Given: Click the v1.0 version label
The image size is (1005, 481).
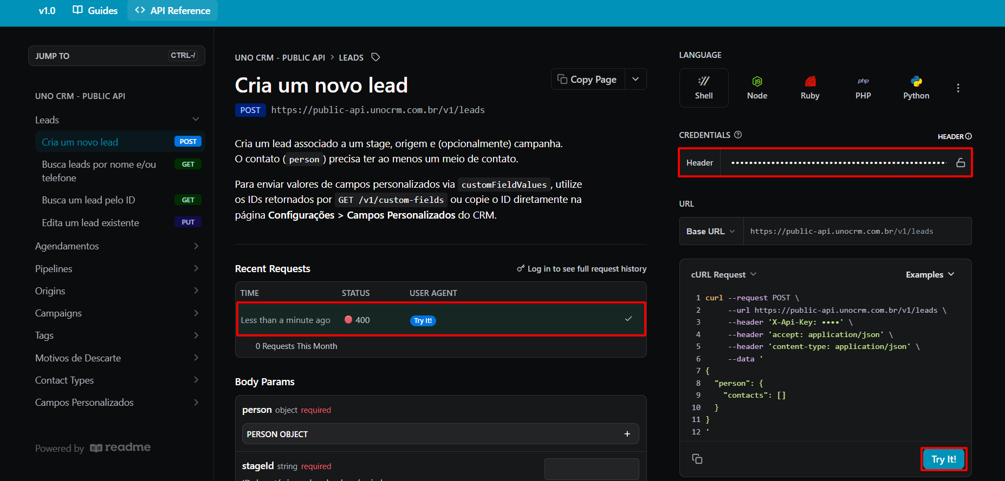Looking at the screenshot, I should 47,11.
